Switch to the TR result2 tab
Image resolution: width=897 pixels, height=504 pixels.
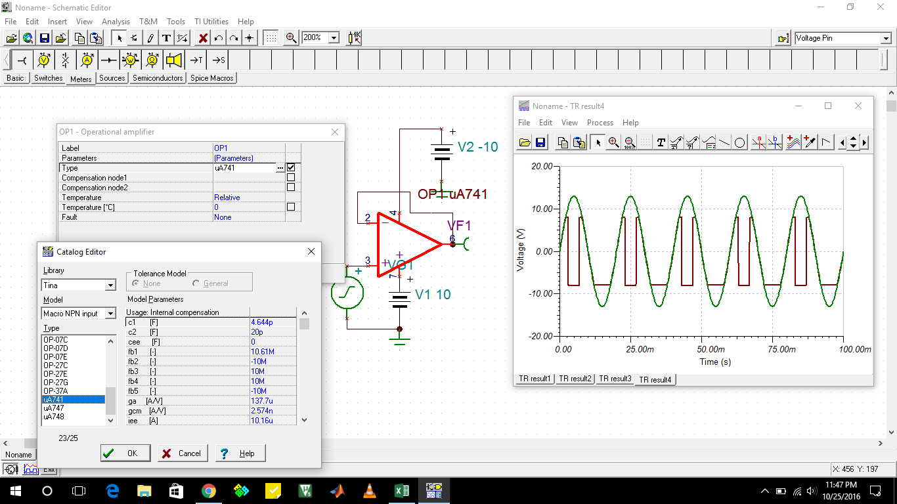[x=575, y=379]
